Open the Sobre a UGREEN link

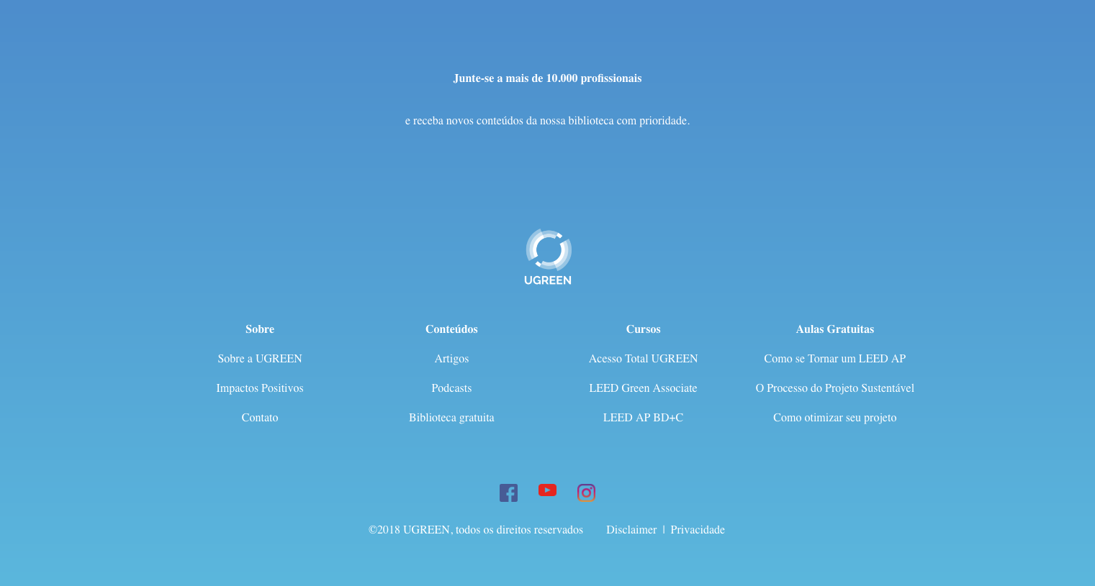tap(260, 359)
